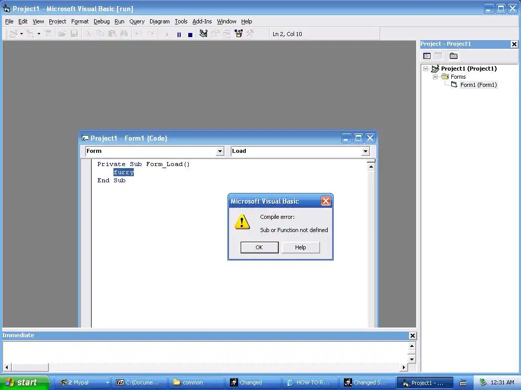Open the View menu
Image resolution: width=521 pixels, height=390 pixels.
(38, 21)
